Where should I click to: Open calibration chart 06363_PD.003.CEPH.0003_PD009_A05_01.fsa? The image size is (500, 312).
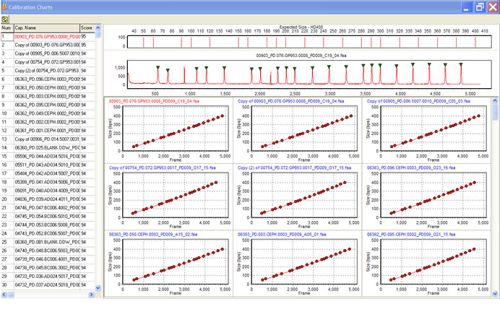[x=298, y=264]
